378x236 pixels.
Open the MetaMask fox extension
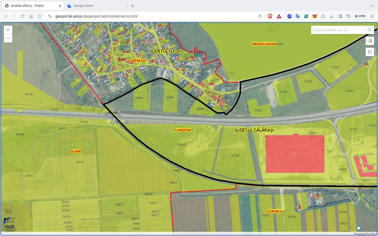coord(314,16)
